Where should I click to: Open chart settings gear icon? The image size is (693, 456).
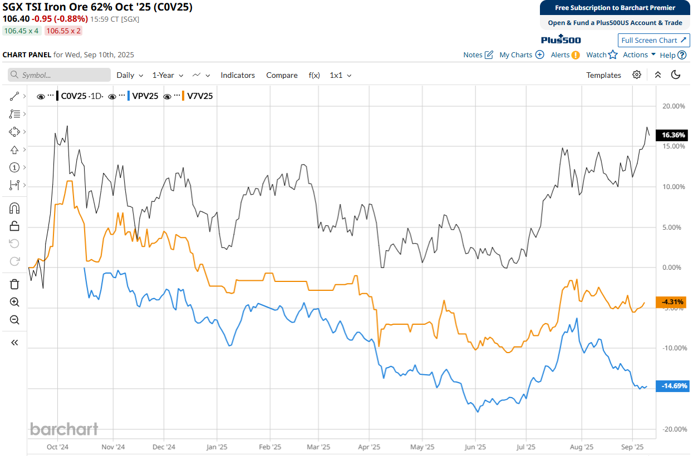click(637, 75)
